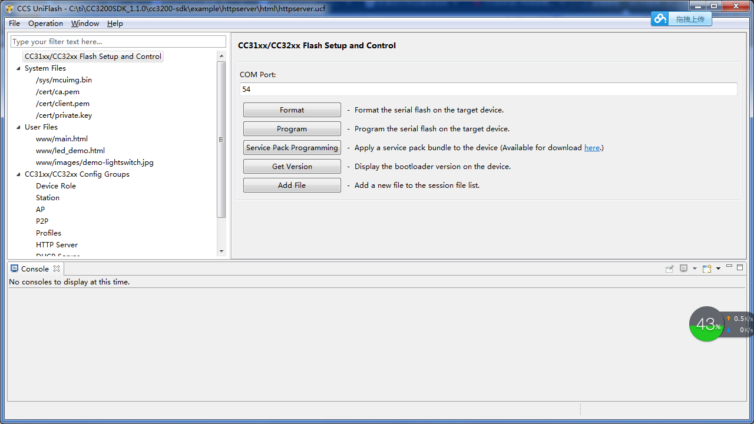Select the Profiles config item
Viewport: 754px width, 424px height.
point(48,233)
